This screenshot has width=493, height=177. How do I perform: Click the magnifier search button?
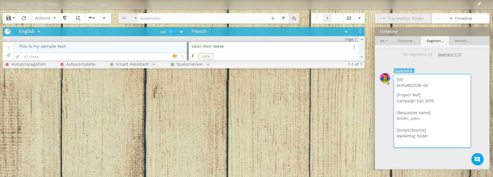pos(294,18)
